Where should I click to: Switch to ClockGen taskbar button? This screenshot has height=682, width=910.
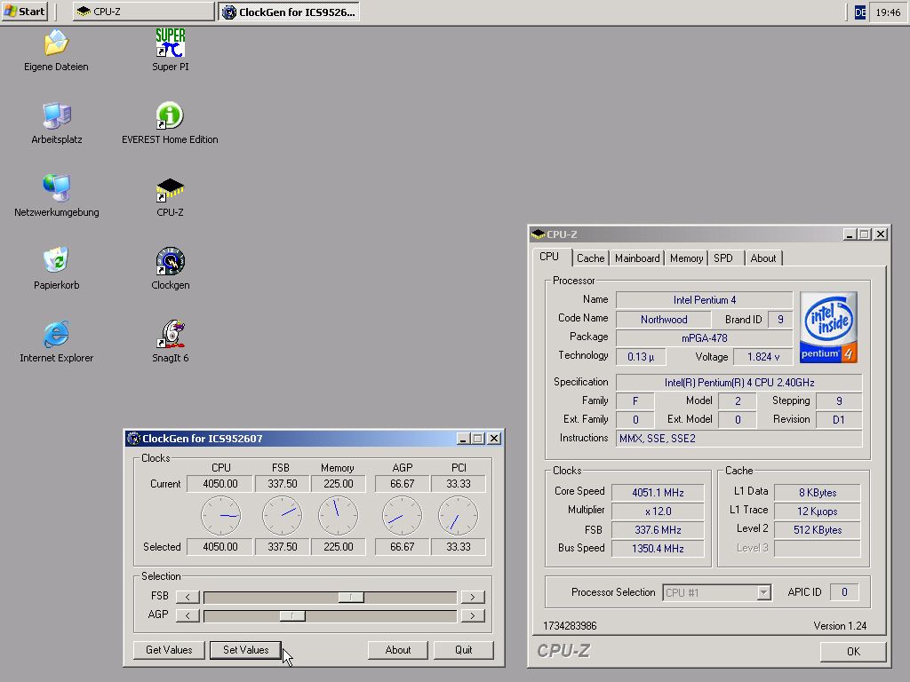pyautogui.click(x=289, y=12)
